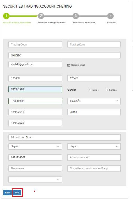Click the Trading Date field
The width and height of the screenshot is (133, 199).
click(x=94, y=45)
